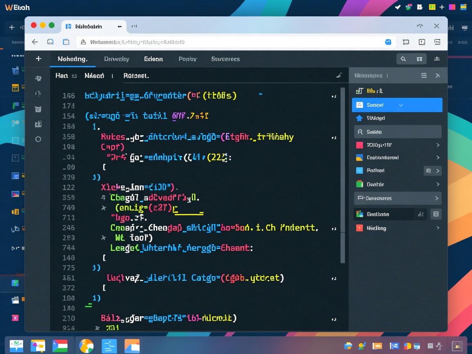The height and width of the screenshot is (354, 472).
Task: Expand the Canrciteres row chevron
Action: (x=437, y=198)
